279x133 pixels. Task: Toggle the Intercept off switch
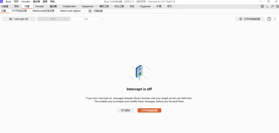point(19,19)
